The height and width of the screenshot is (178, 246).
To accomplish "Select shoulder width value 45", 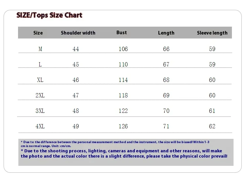I will coord(76,64).
